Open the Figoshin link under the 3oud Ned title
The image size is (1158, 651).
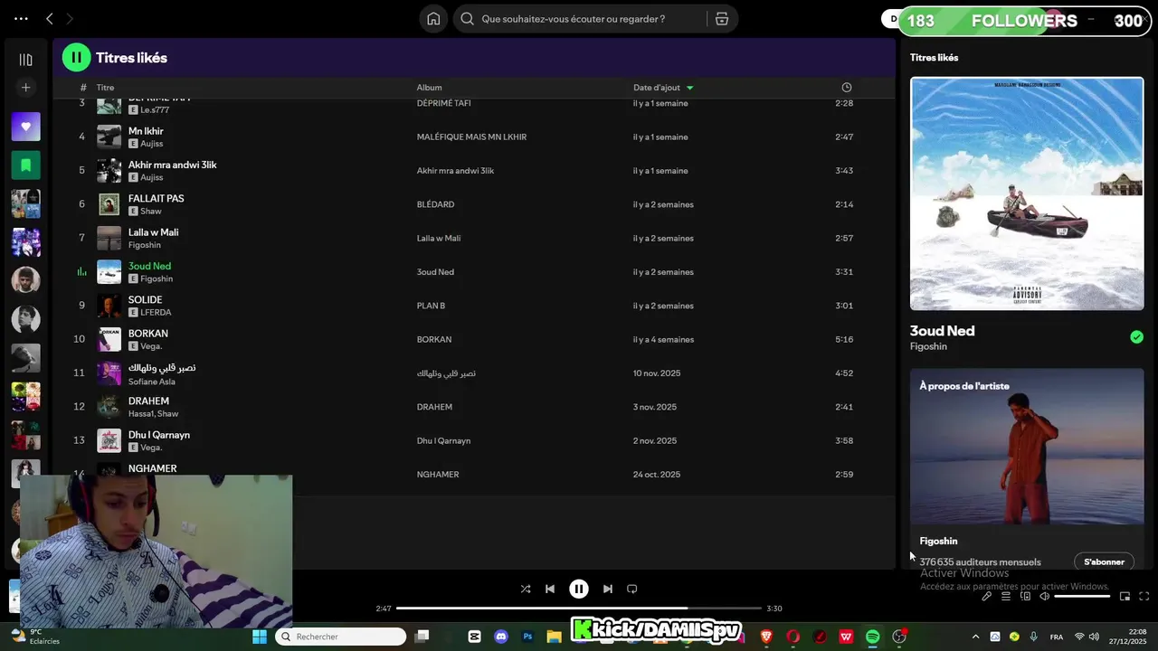928,346
